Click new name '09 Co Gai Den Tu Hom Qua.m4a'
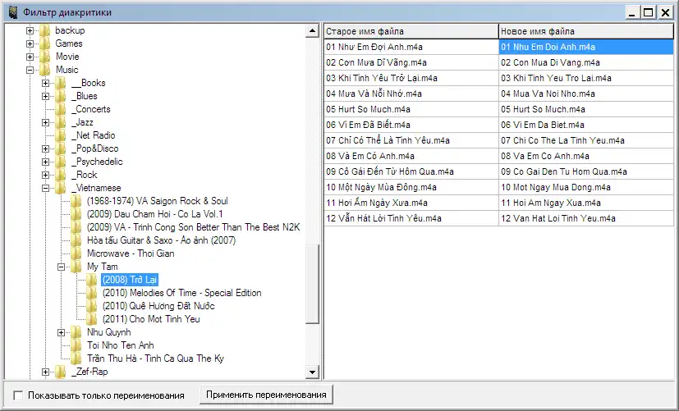The image size is (679, 411). (x=586, y=171)
